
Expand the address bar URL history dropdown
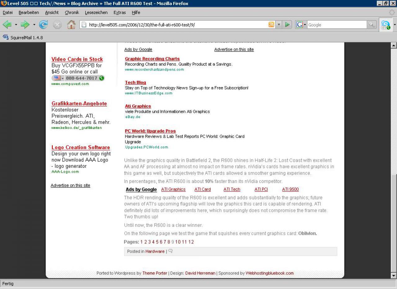(279, 25)
